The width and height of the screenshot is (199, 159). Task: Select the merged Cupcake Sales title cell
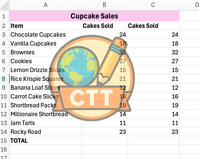point(94,16)
